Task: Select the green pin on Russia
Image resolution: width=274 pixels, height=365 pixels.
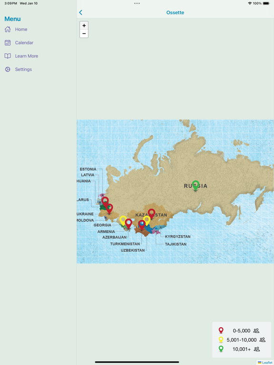Action: tap(196, 185)
